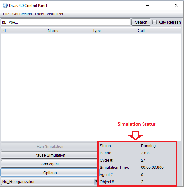184x187 pixels.
Task: Sort by the Name column header
Action: tap(68, 31)
